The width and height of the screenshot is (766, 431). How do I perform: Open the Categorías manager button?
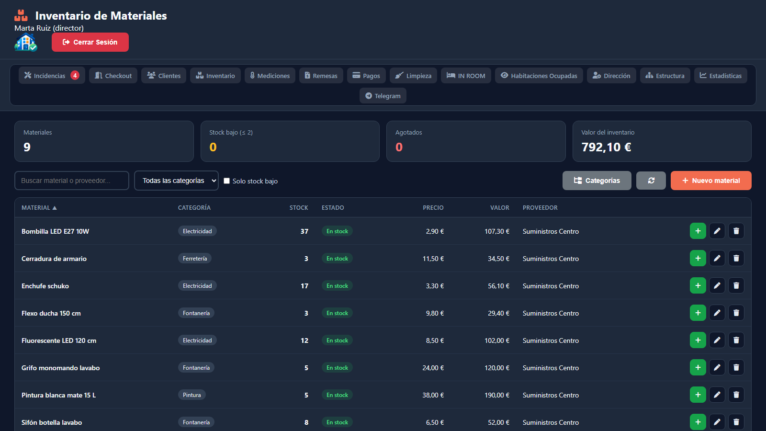(597, 181)
